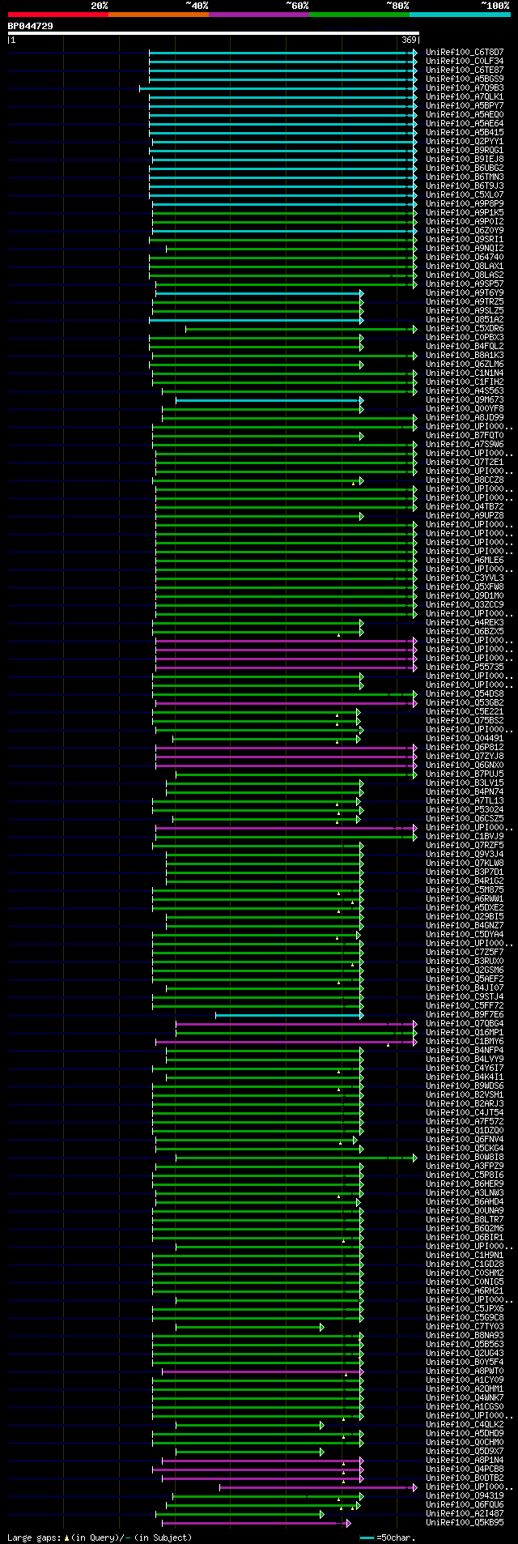Select the UniRef100_C1H9N1 label
Viewport: 518px width, 1544px height.
(x=465, y=1255)
